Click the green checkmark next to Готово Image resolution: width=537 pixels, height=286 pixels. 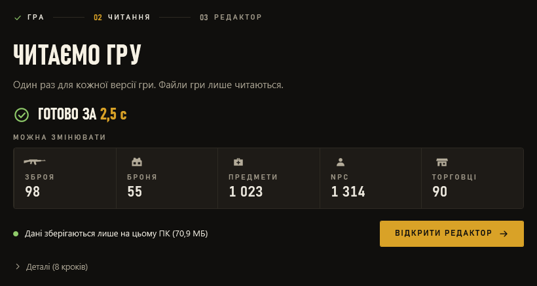coord(22,115)
